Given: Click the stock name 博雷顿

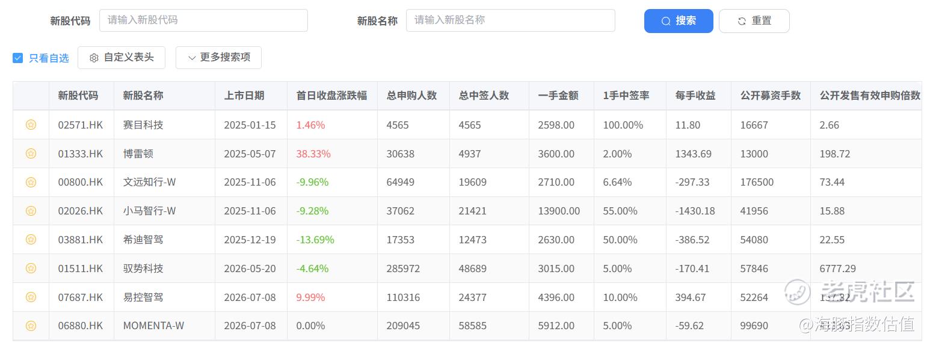Looking at the screenshot, I should (138, 154).
